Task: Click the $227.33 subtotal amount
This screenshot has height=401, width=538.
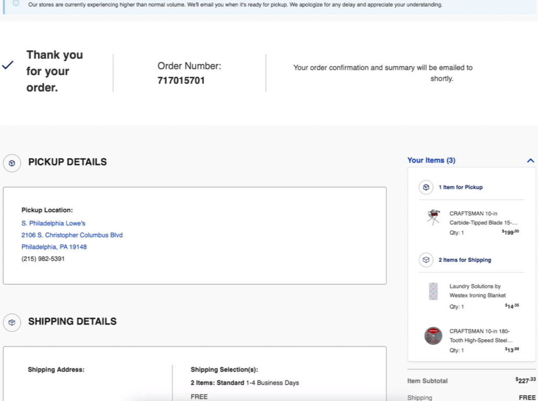Action: pos(525,380)
